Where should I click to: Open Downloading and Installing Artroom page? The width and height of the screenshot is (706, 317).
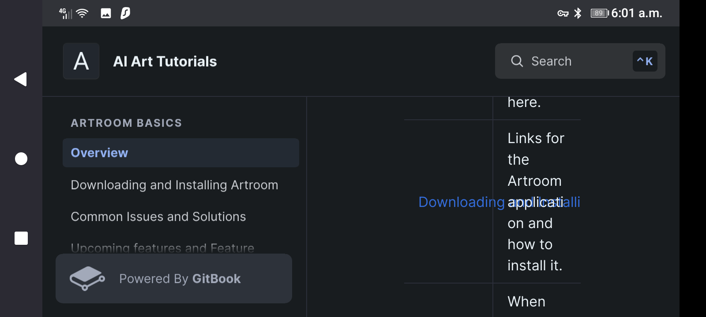pos(174,185)
